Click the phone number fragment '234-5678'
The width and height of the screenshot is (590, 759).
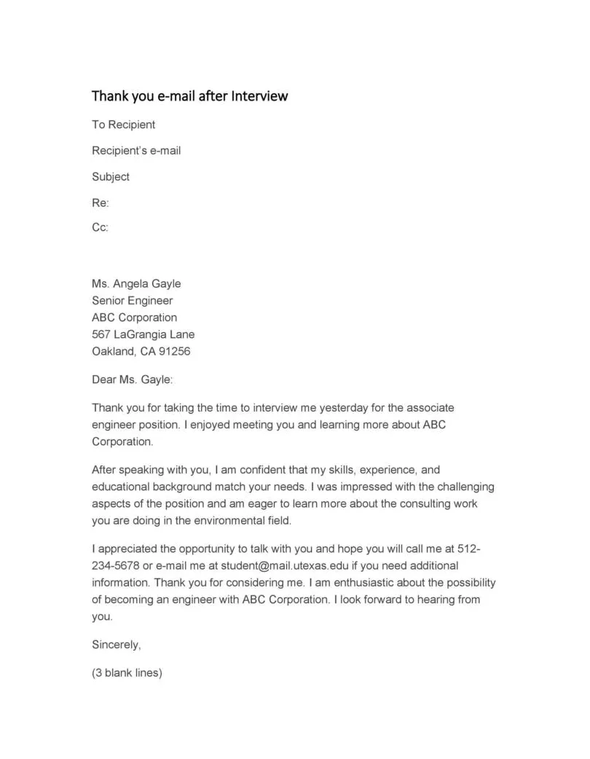click(x=114, y=566)
